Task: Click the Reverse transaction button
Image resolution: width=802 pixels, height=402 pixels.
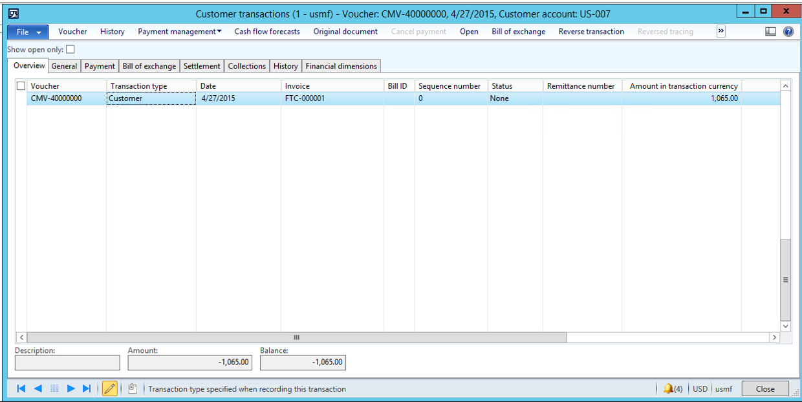Action: click(591, 32)
